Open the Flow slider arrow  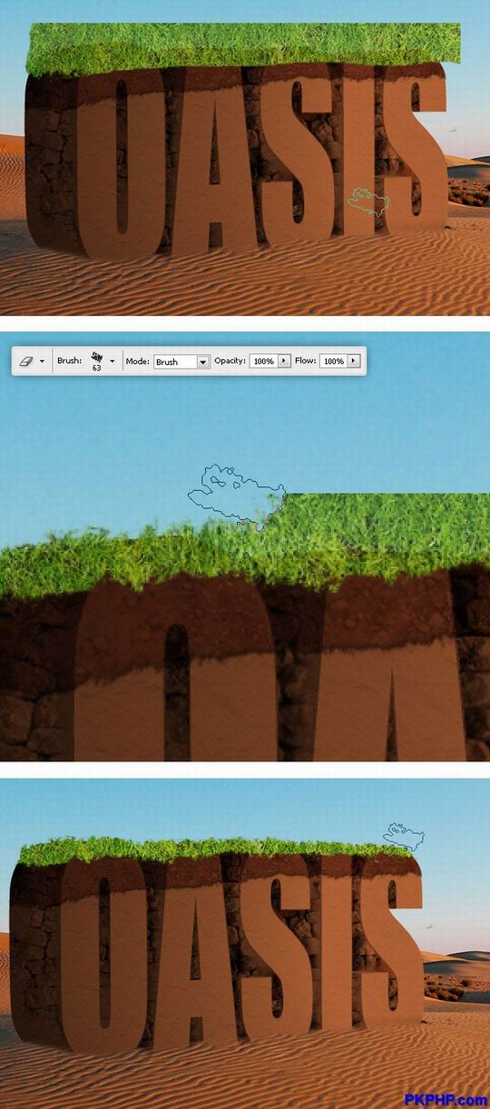click(x=354, y=361)
